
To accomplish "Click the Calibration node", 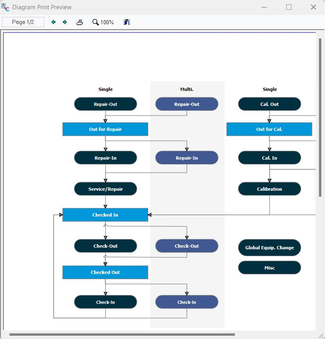I will (269, 189).
